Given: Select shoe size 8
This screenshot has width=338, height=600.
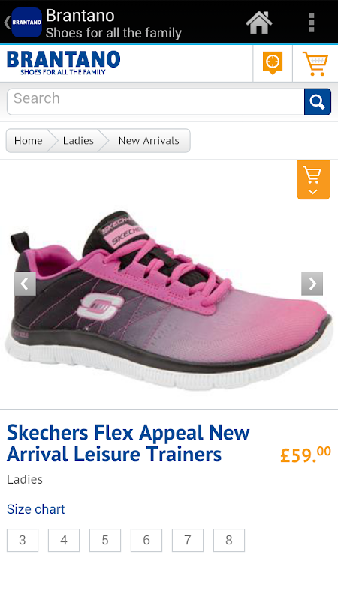Looking at the screenshot, I should pos(229,540).
